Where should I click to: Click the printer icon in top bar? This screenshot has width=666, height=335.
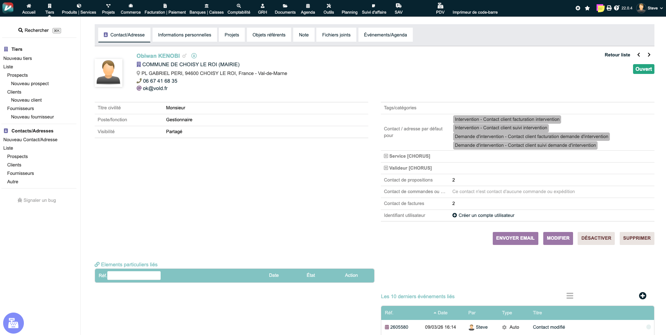[609, 8]
